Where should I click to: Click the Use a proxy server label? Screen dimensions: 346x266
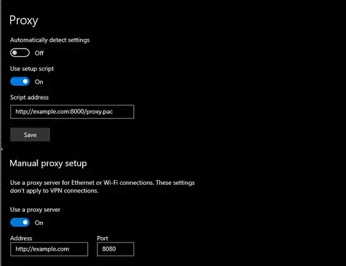point(35,210)
